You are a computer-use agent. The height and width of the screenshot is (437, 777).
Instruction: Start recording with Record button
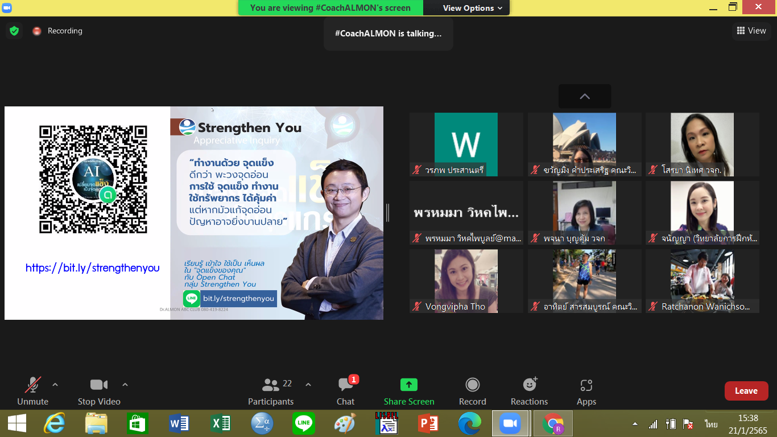click(473, 391)
